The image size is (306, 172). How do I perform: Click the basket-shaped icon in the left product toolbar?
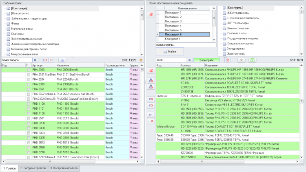click(x=62, y=60)
